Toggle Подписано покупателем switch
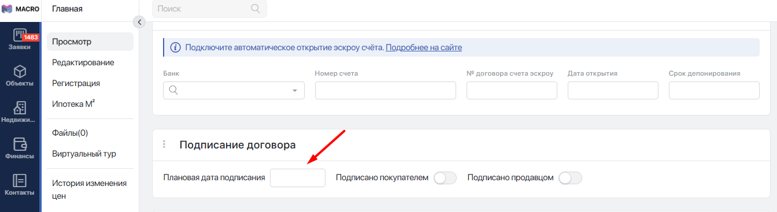777x212 pixels. point(445,178)
